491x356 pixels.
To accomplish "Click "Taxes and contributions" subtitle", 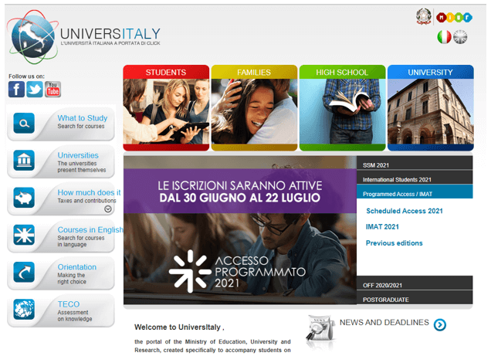I will [x=86, y=201].
